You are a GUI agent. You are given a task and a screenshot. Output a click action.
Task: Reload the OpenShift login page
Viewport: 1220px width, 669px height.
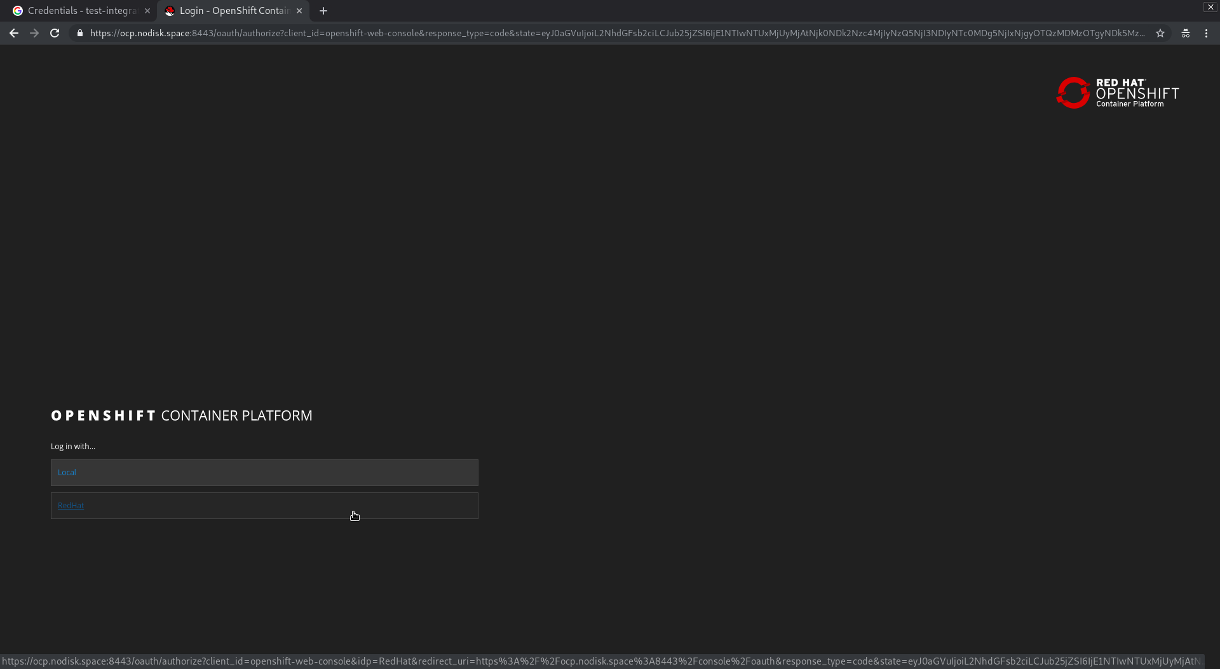coord(55,33)
